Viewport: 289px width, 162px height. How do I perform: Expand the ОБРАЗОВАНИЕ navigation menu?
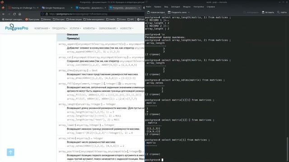tap(108, 28)
